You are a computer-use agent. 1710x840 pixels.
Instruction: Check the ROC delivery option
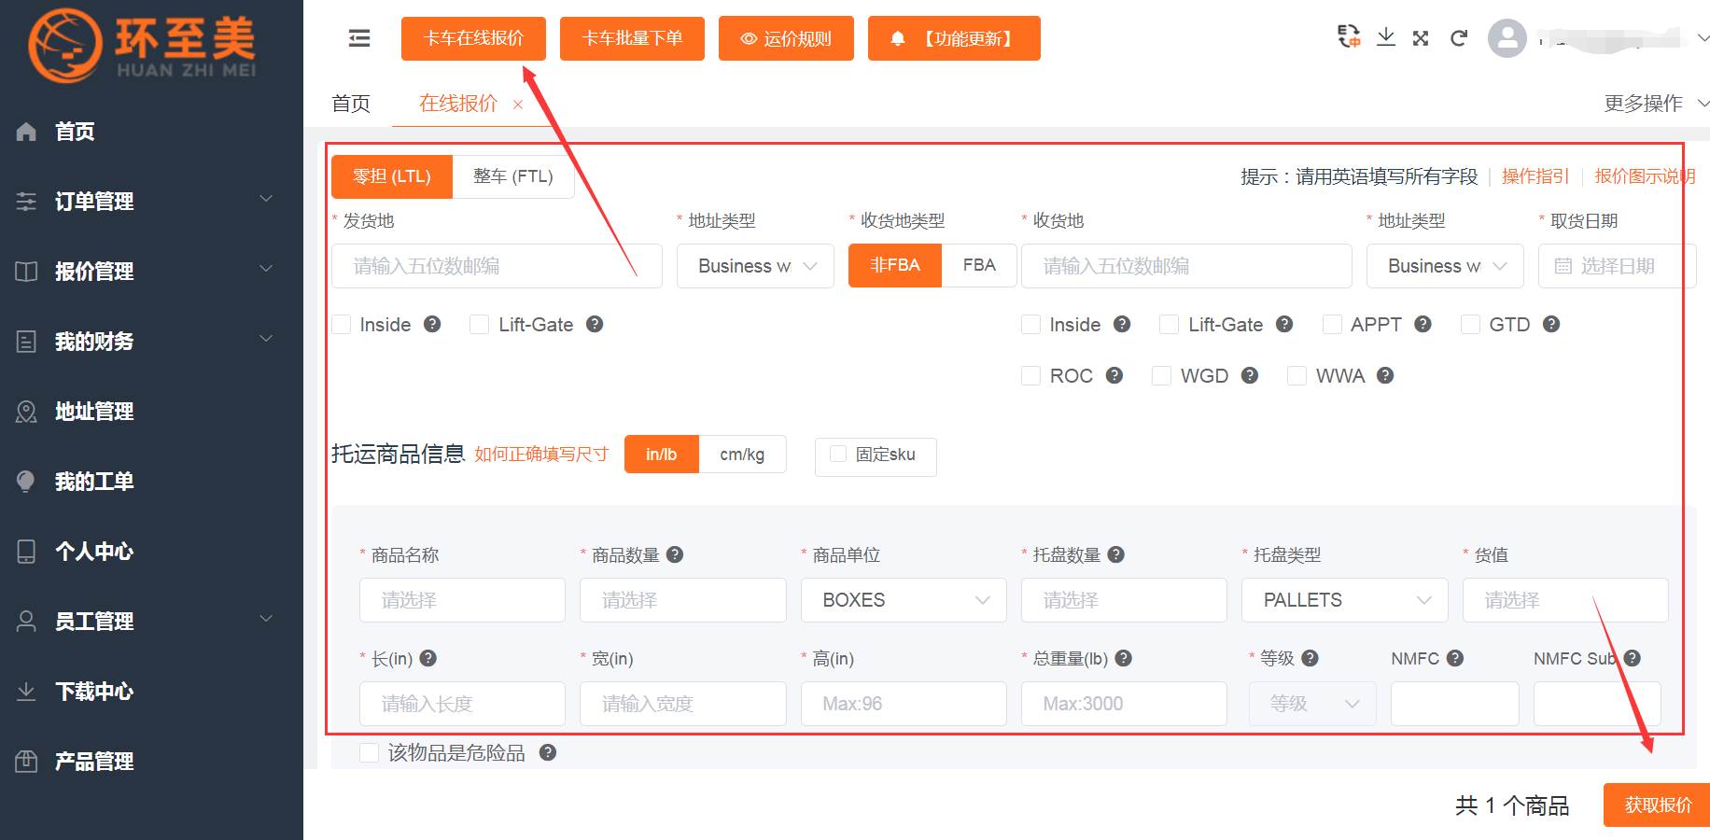tap(1031, 376)
